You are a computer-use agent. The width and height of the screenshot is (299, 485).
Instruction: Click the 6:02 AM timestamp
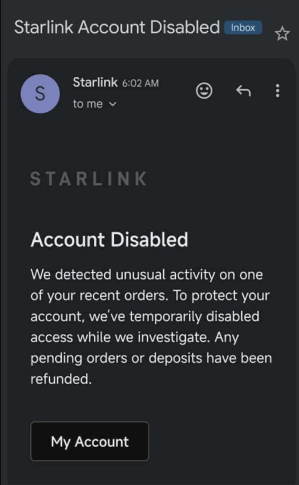[141, 83]
